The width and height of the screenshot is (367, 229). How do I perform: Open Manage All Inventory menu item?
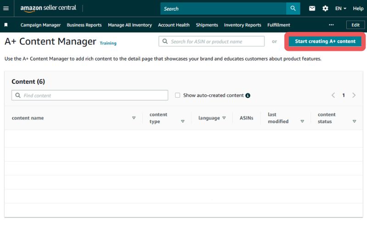(x=130, y=25)
